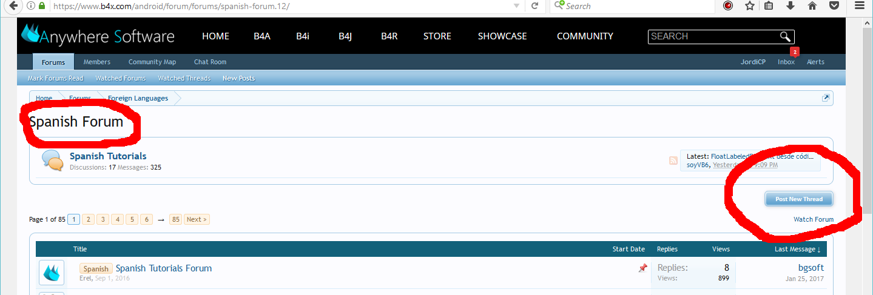Open the site info icon in address bar
Image resolution: width=873 pixels, height=295 pixels.
point(30,6)
